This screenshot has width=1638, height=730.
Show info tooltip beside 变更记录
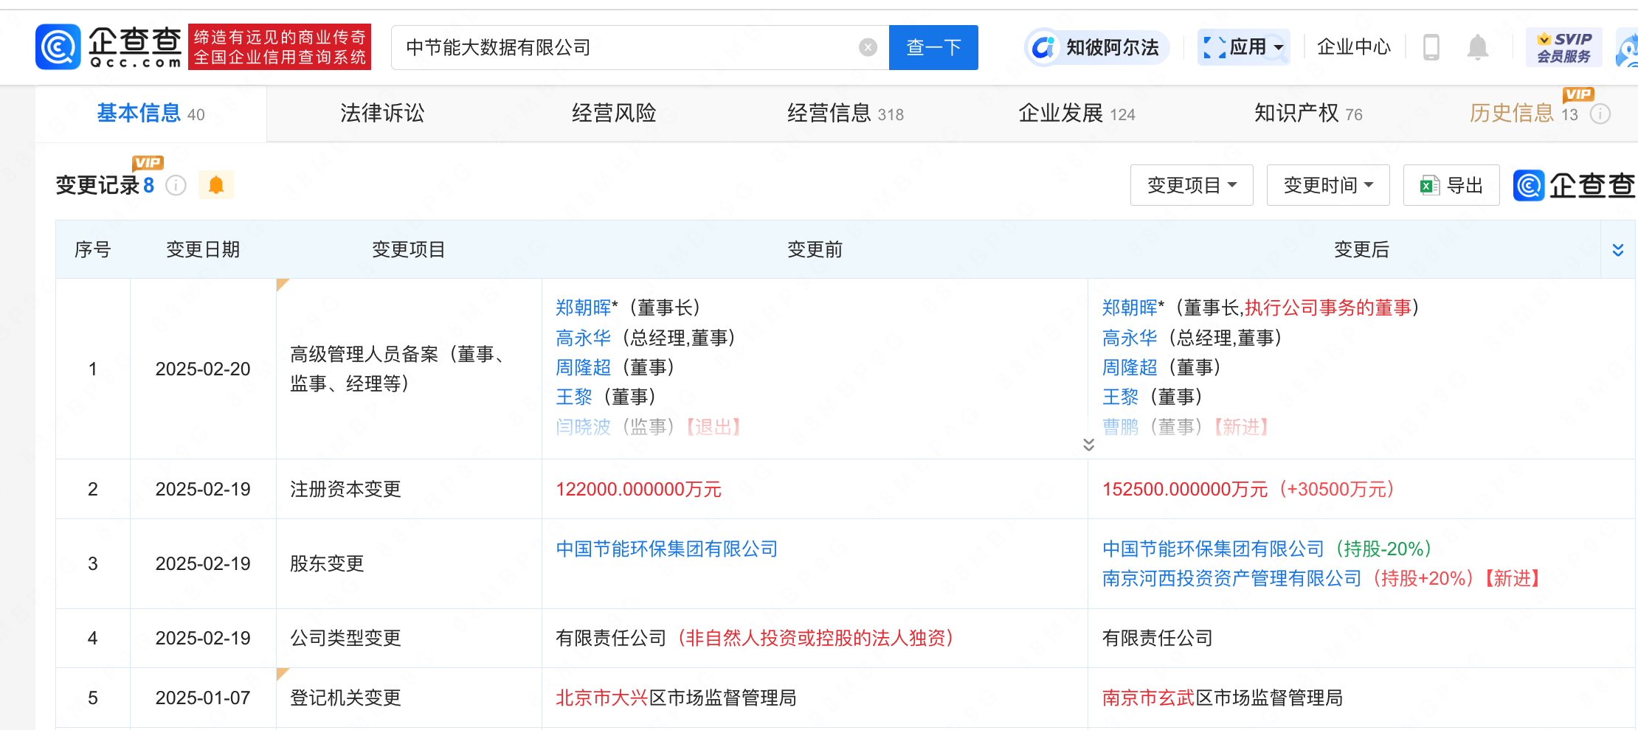[176, 185]
